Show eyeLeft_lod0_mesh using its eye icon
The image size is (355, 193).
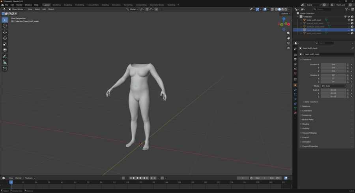(x=349, y=23)
